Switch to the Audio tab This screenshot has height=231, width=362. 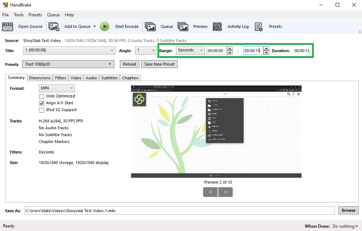coord(91,78)
